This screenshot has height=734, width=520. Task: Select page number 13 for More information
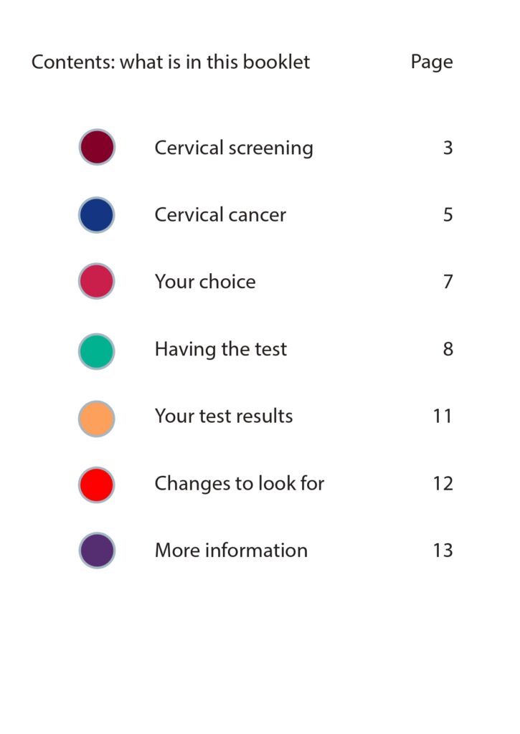tap(443, 550)
